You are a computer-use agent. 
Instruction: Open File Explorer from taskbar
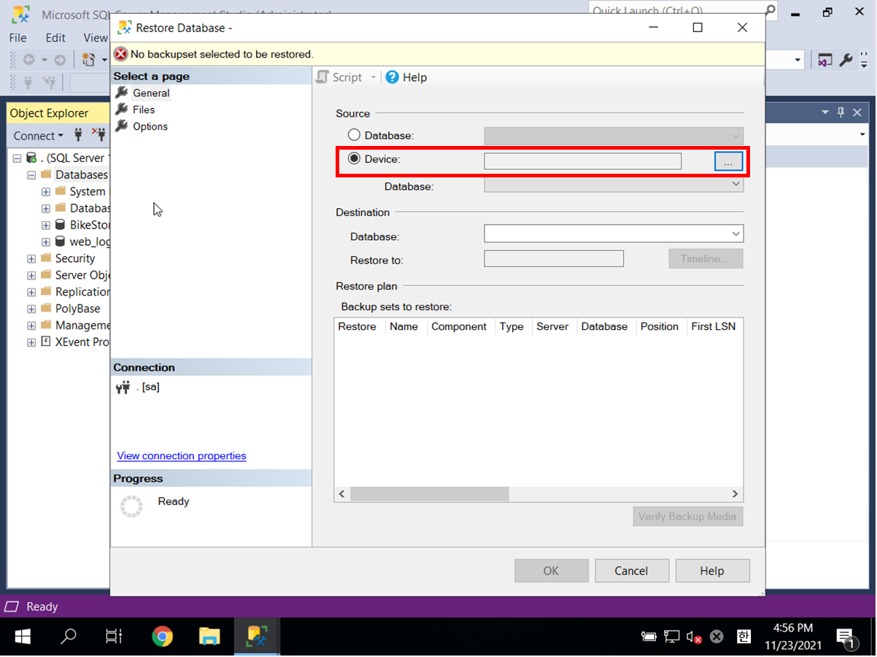(209, 637)
